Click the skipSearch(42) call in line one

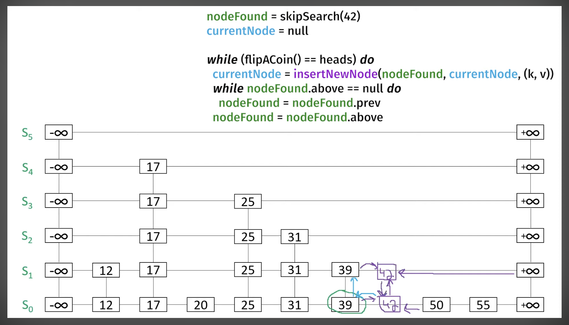(x=320, y=16)
